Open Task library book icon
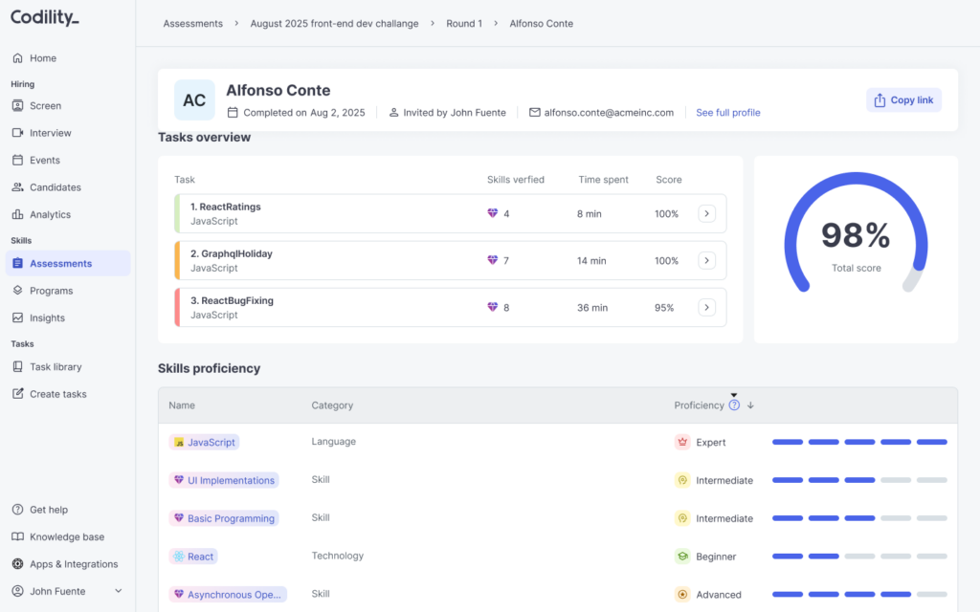The height and width of the screenshot is (612, 980). click(17, 366)
